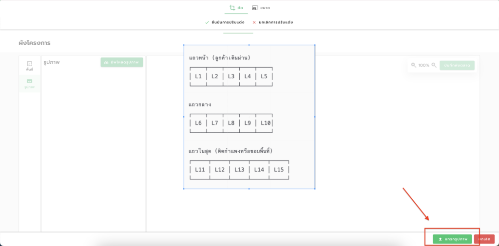Click cell L1 in the layout image

pos(199,76)
